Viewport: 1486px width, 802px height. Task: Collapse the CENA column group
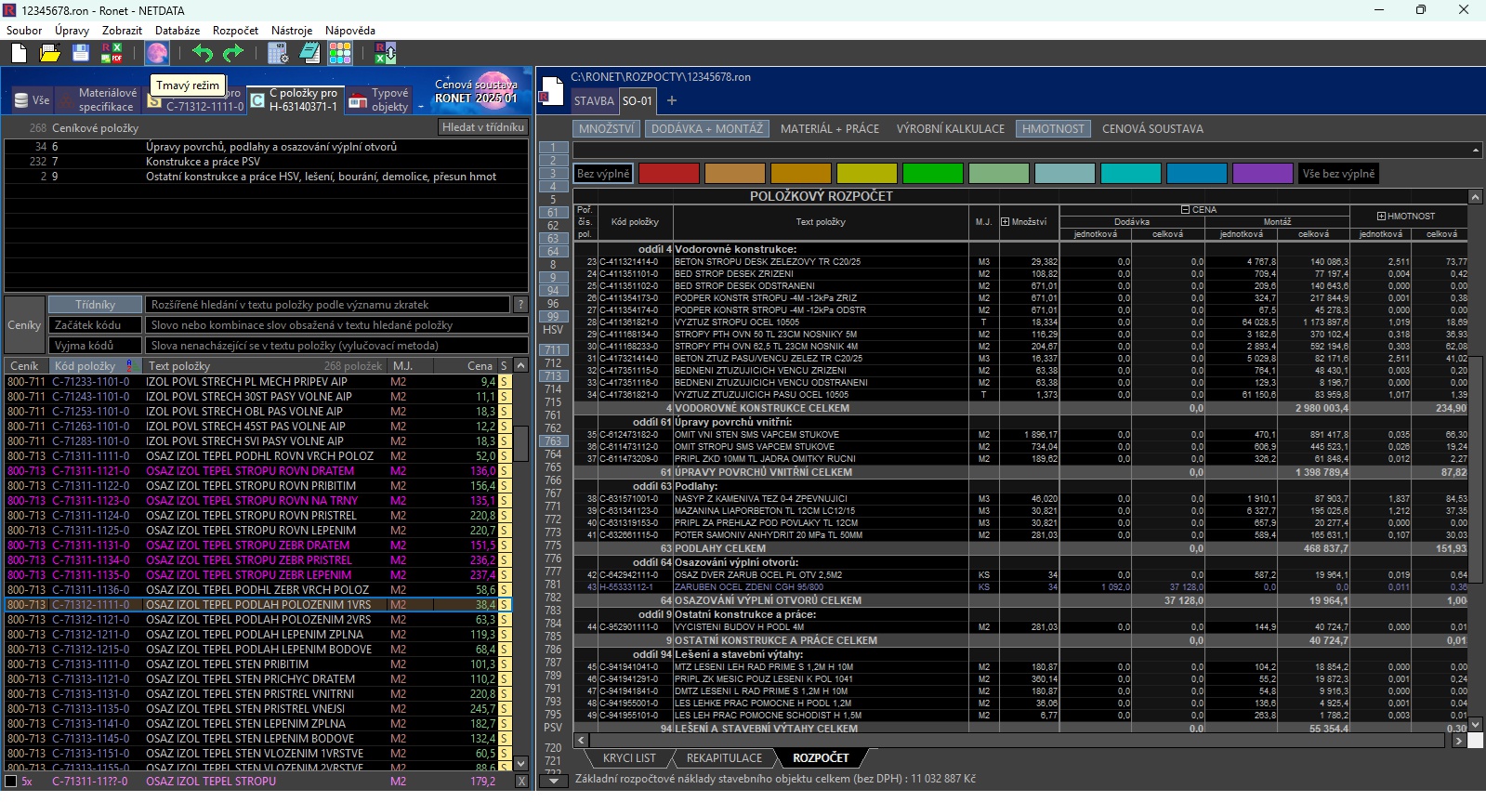click(x=1185, y=210)
